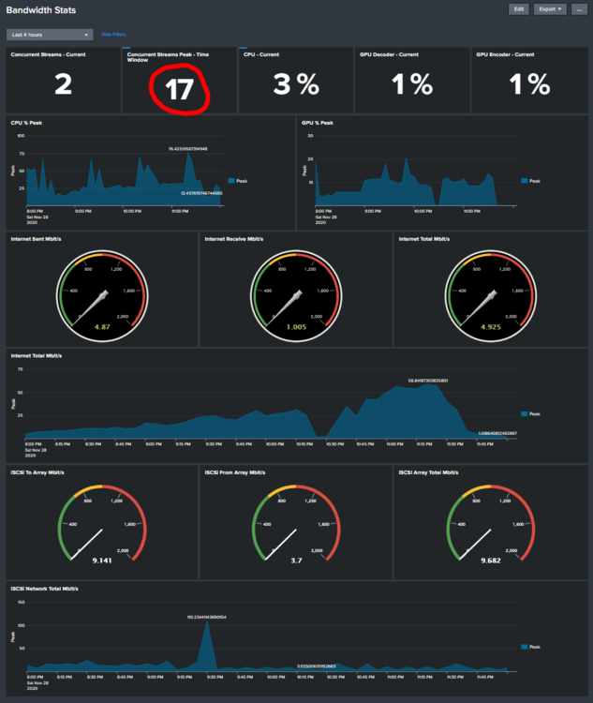Click the Internet Sent Mbit/s gauge dial
Screen dimensions: 593x703
102,296
